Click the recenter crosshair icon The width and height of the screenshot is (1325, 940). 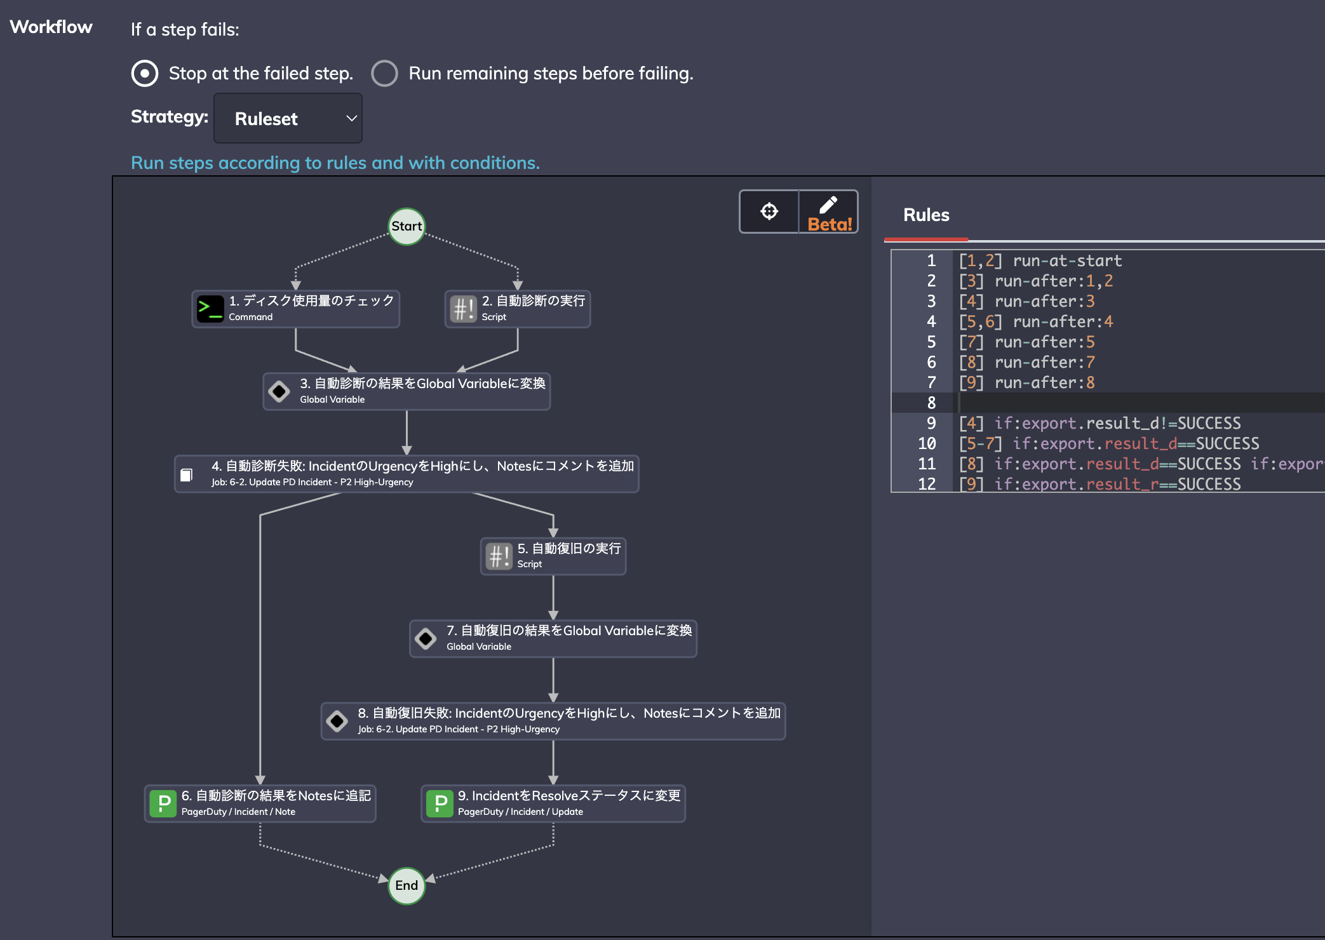(x=769, y=211)
